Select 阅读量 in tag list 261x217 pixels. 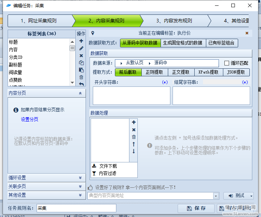click(x=39, y=72)
